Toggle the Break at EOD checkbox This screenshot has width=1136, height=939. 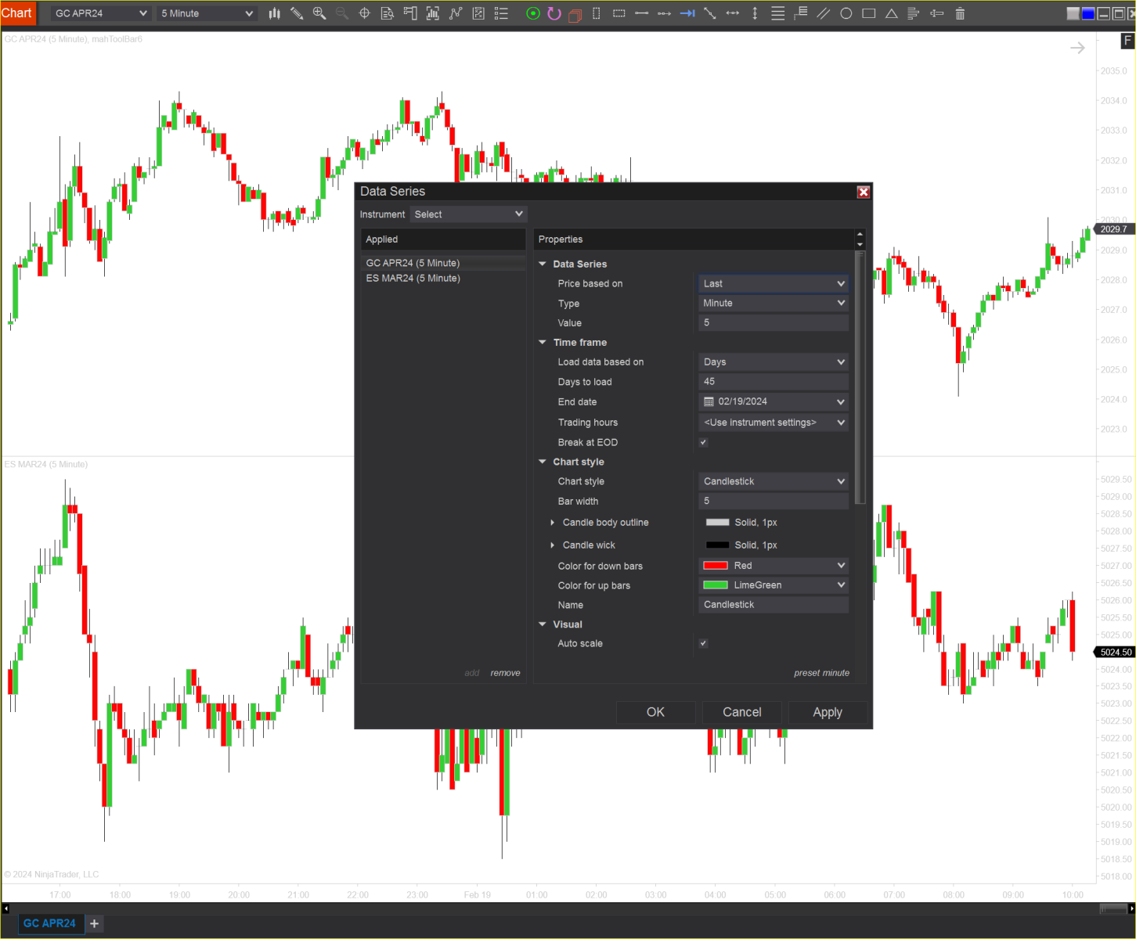pyautogui.click(x=704, y=442)
